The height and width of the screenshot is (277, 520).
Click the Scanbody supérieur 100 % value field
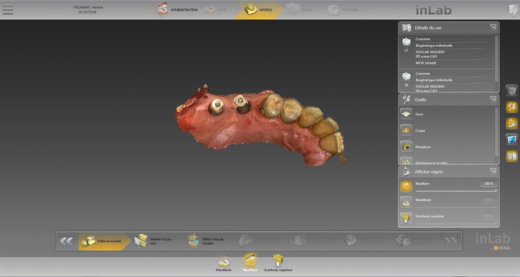(488, 216)
